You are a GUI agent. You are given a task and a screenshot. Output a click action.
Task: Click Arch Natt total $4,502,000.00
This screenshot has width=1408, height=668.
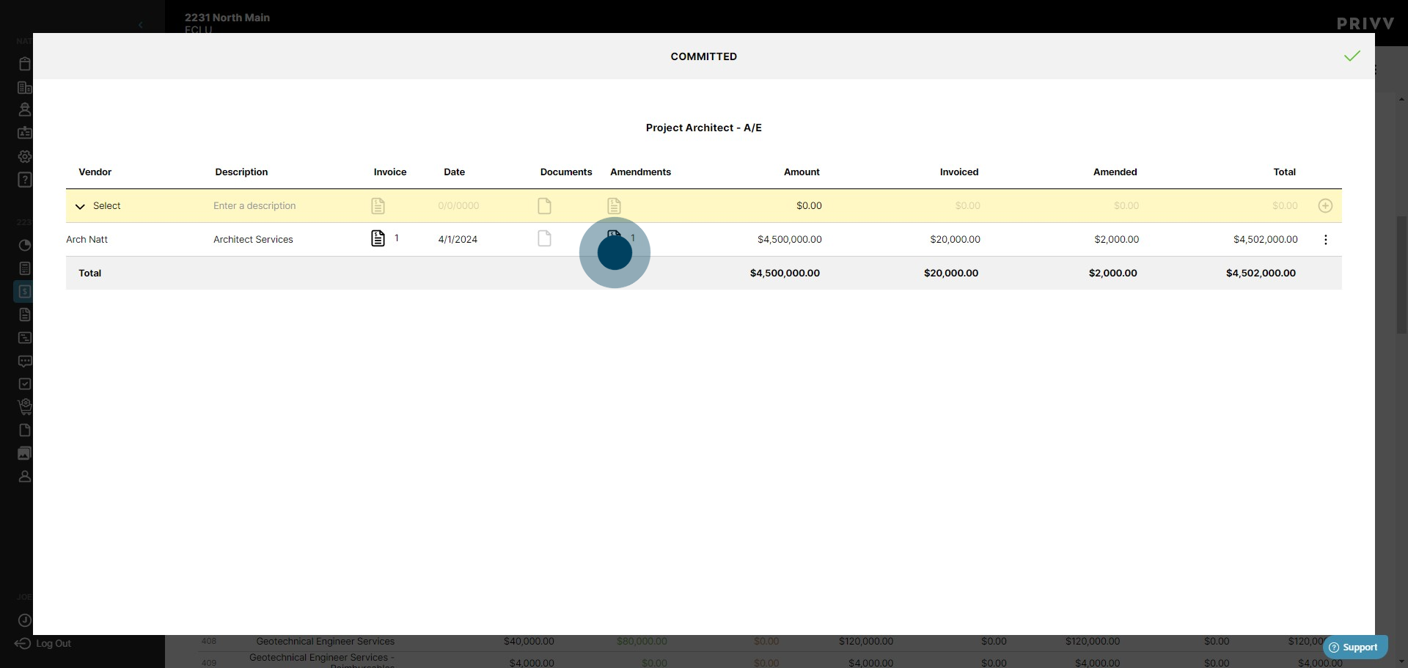pos(1265,240)
